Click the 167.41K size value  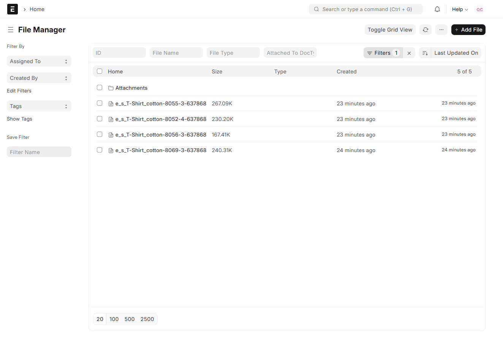click(x=221, y=135)
